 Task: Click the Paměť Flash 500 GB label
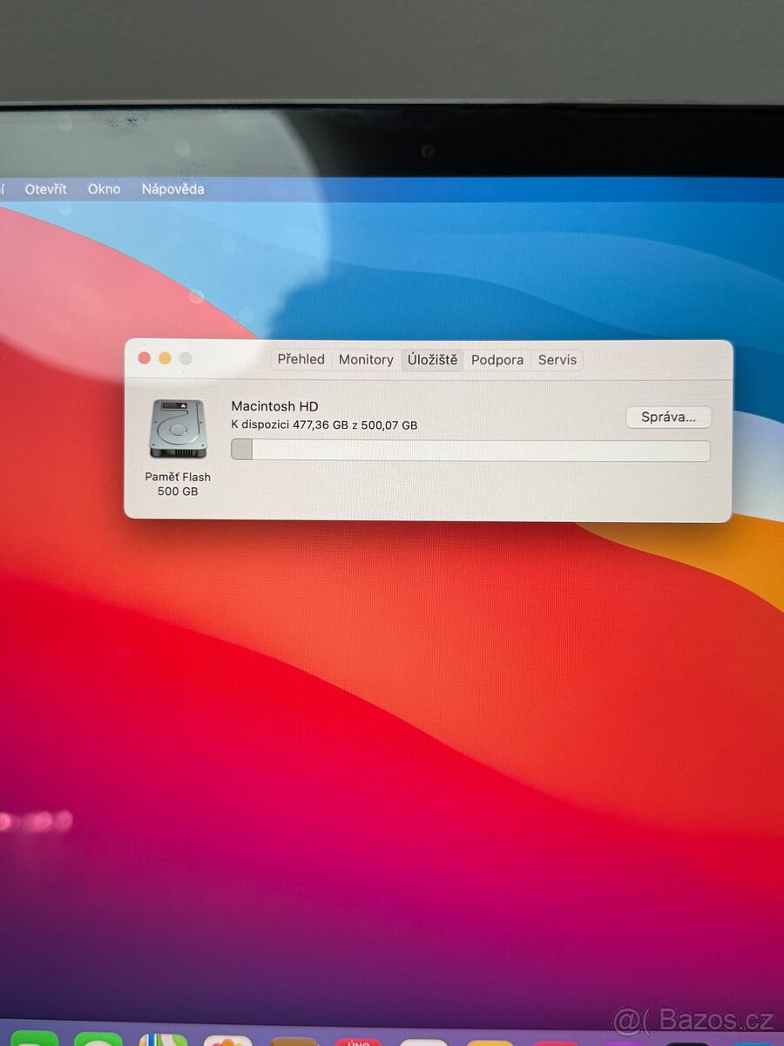(178, 484)
